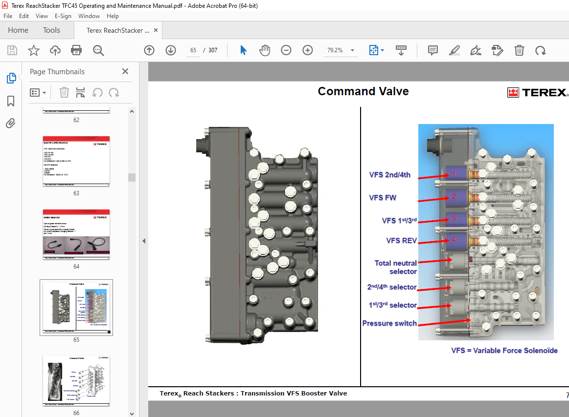Close the Page Thumbnails panel
This screenshot has height=417, width=569.
125,71
